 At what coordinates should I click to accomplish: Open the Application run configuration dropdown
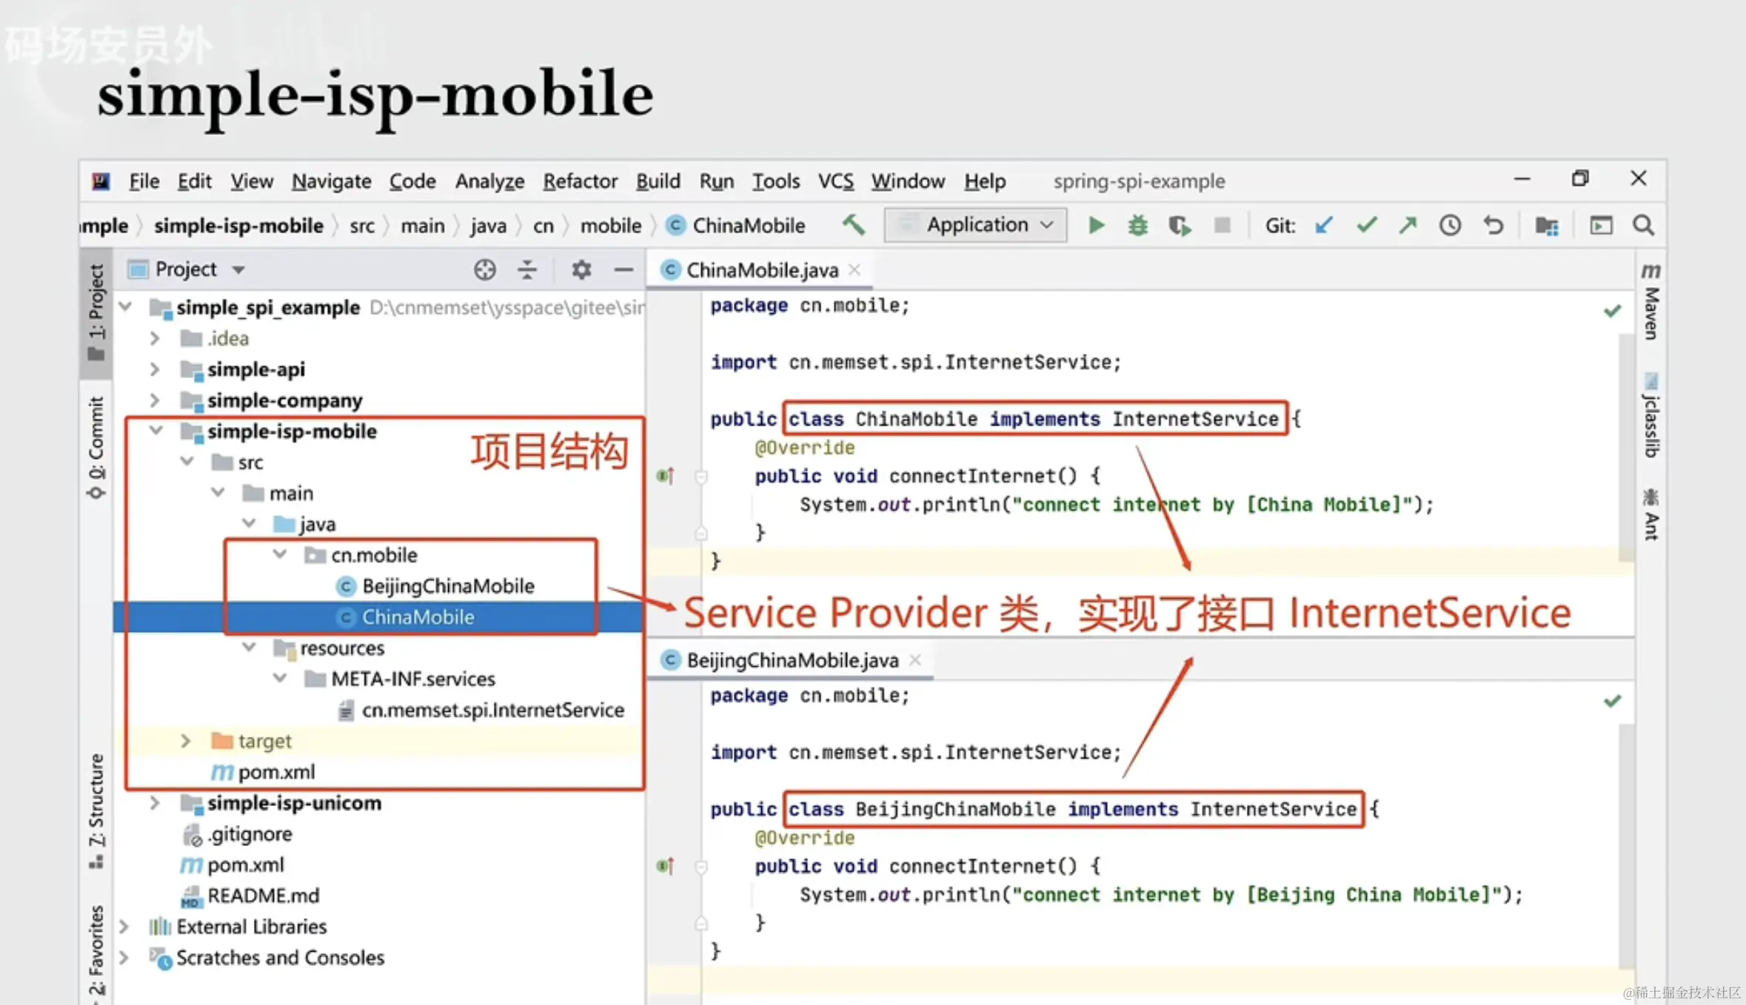[x=976, y=225]
